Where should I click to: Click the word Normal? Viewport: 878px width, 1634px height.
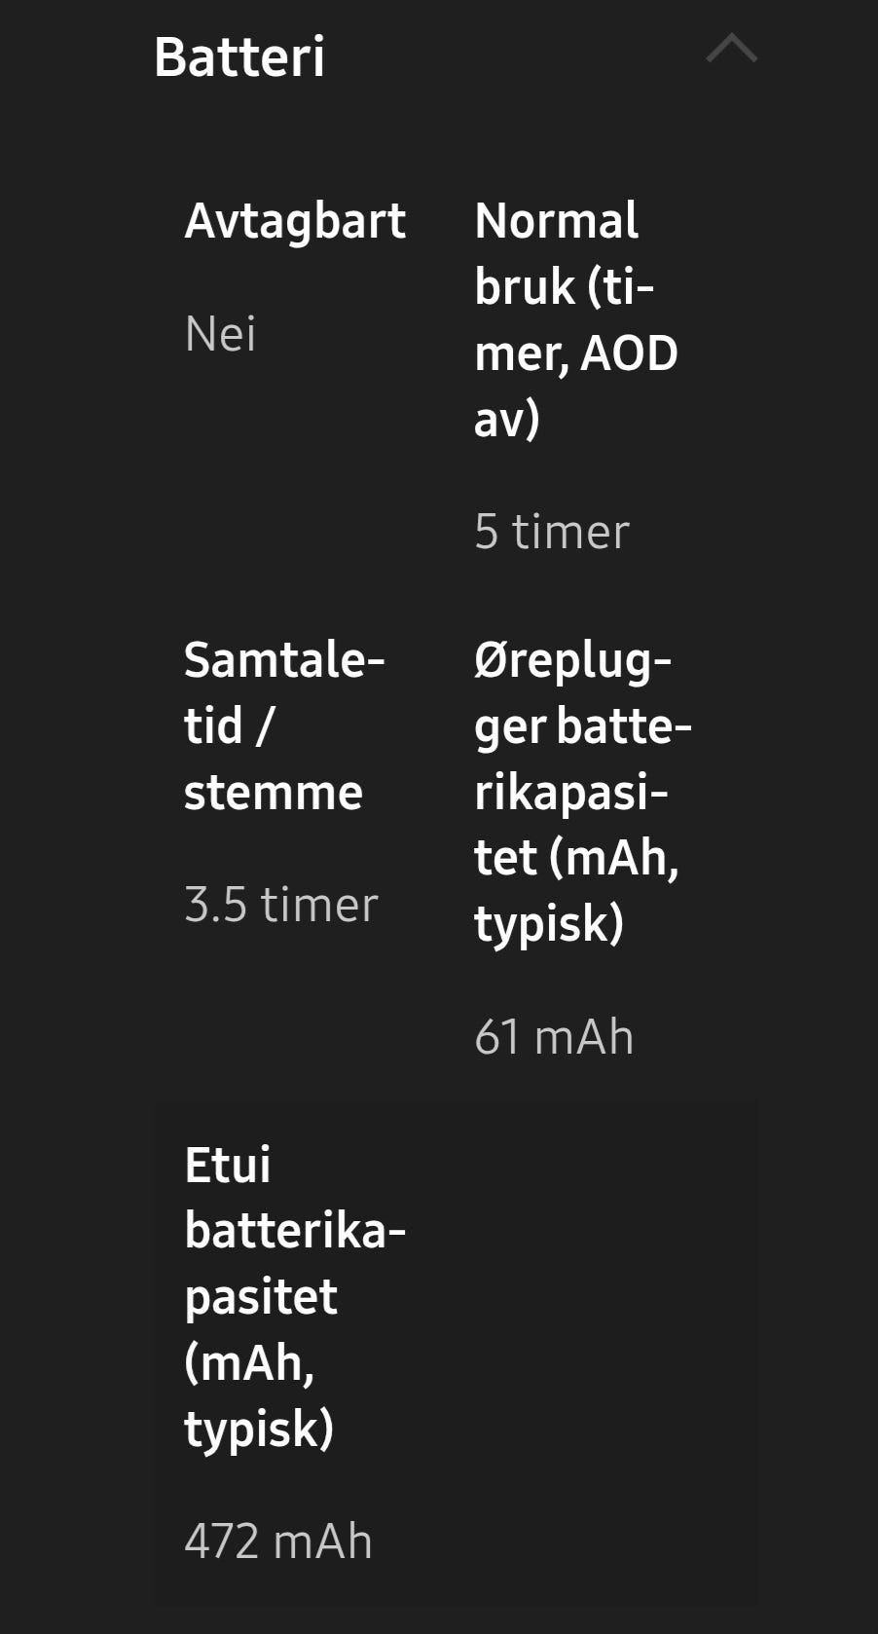pyautogui.click(x=557, y=221)
